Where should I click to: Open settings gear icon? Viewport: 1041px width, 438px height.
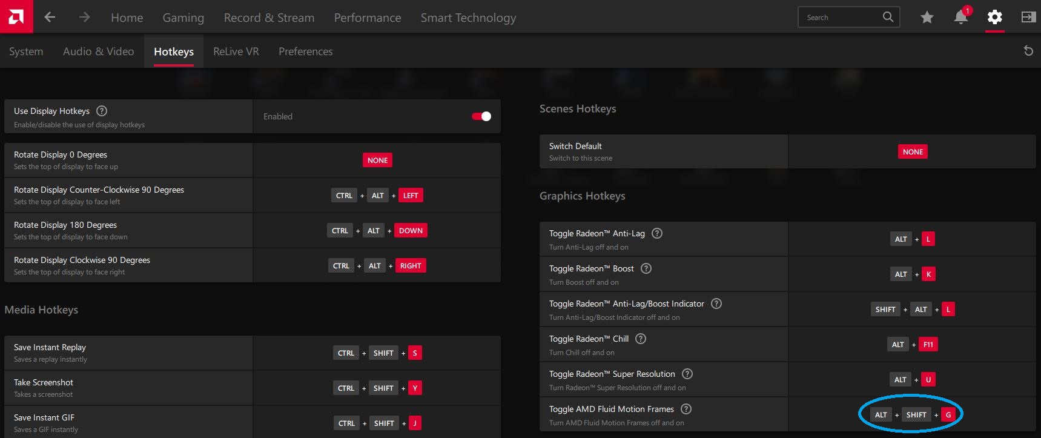point(994,17)
